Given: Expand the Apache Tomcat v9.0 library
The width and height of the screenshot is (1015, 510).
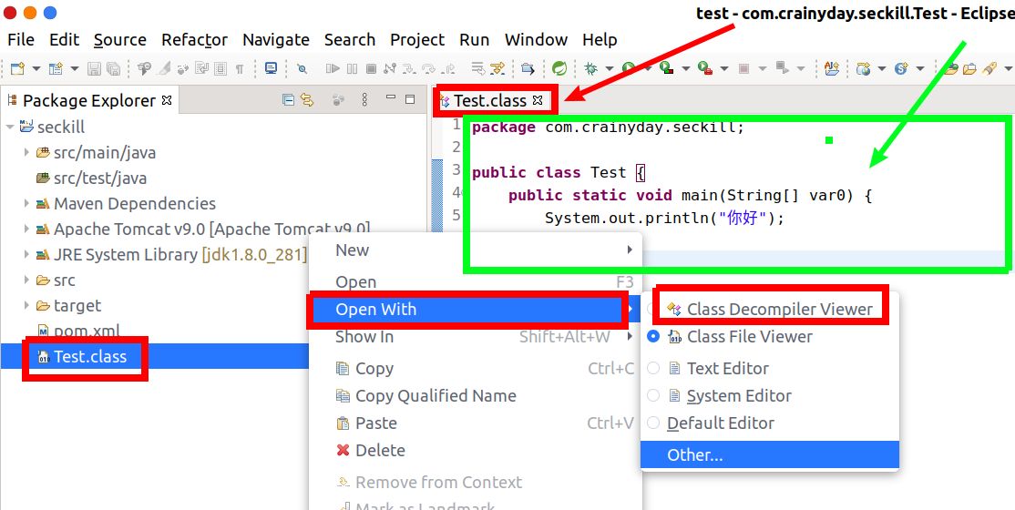Looking at the screenshot, I should point(26,229).
